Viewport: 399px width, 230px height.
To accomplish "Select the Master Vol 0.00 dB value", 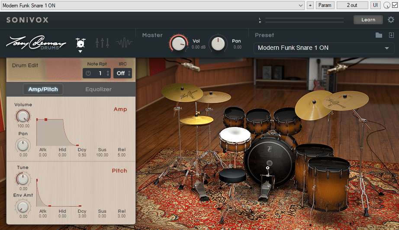I will point(199,47).
